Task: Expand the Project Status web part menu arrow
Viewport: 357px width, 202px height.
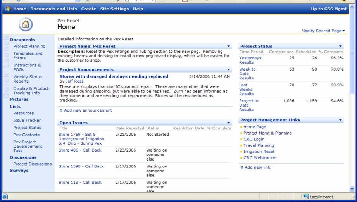Action: pyautogui.click(x=340, y=46)
